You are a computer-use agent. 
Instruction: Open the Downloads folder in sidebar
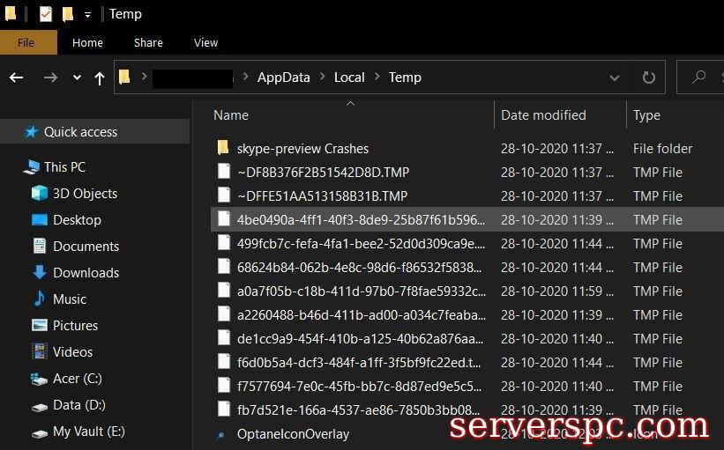[85, 272]
